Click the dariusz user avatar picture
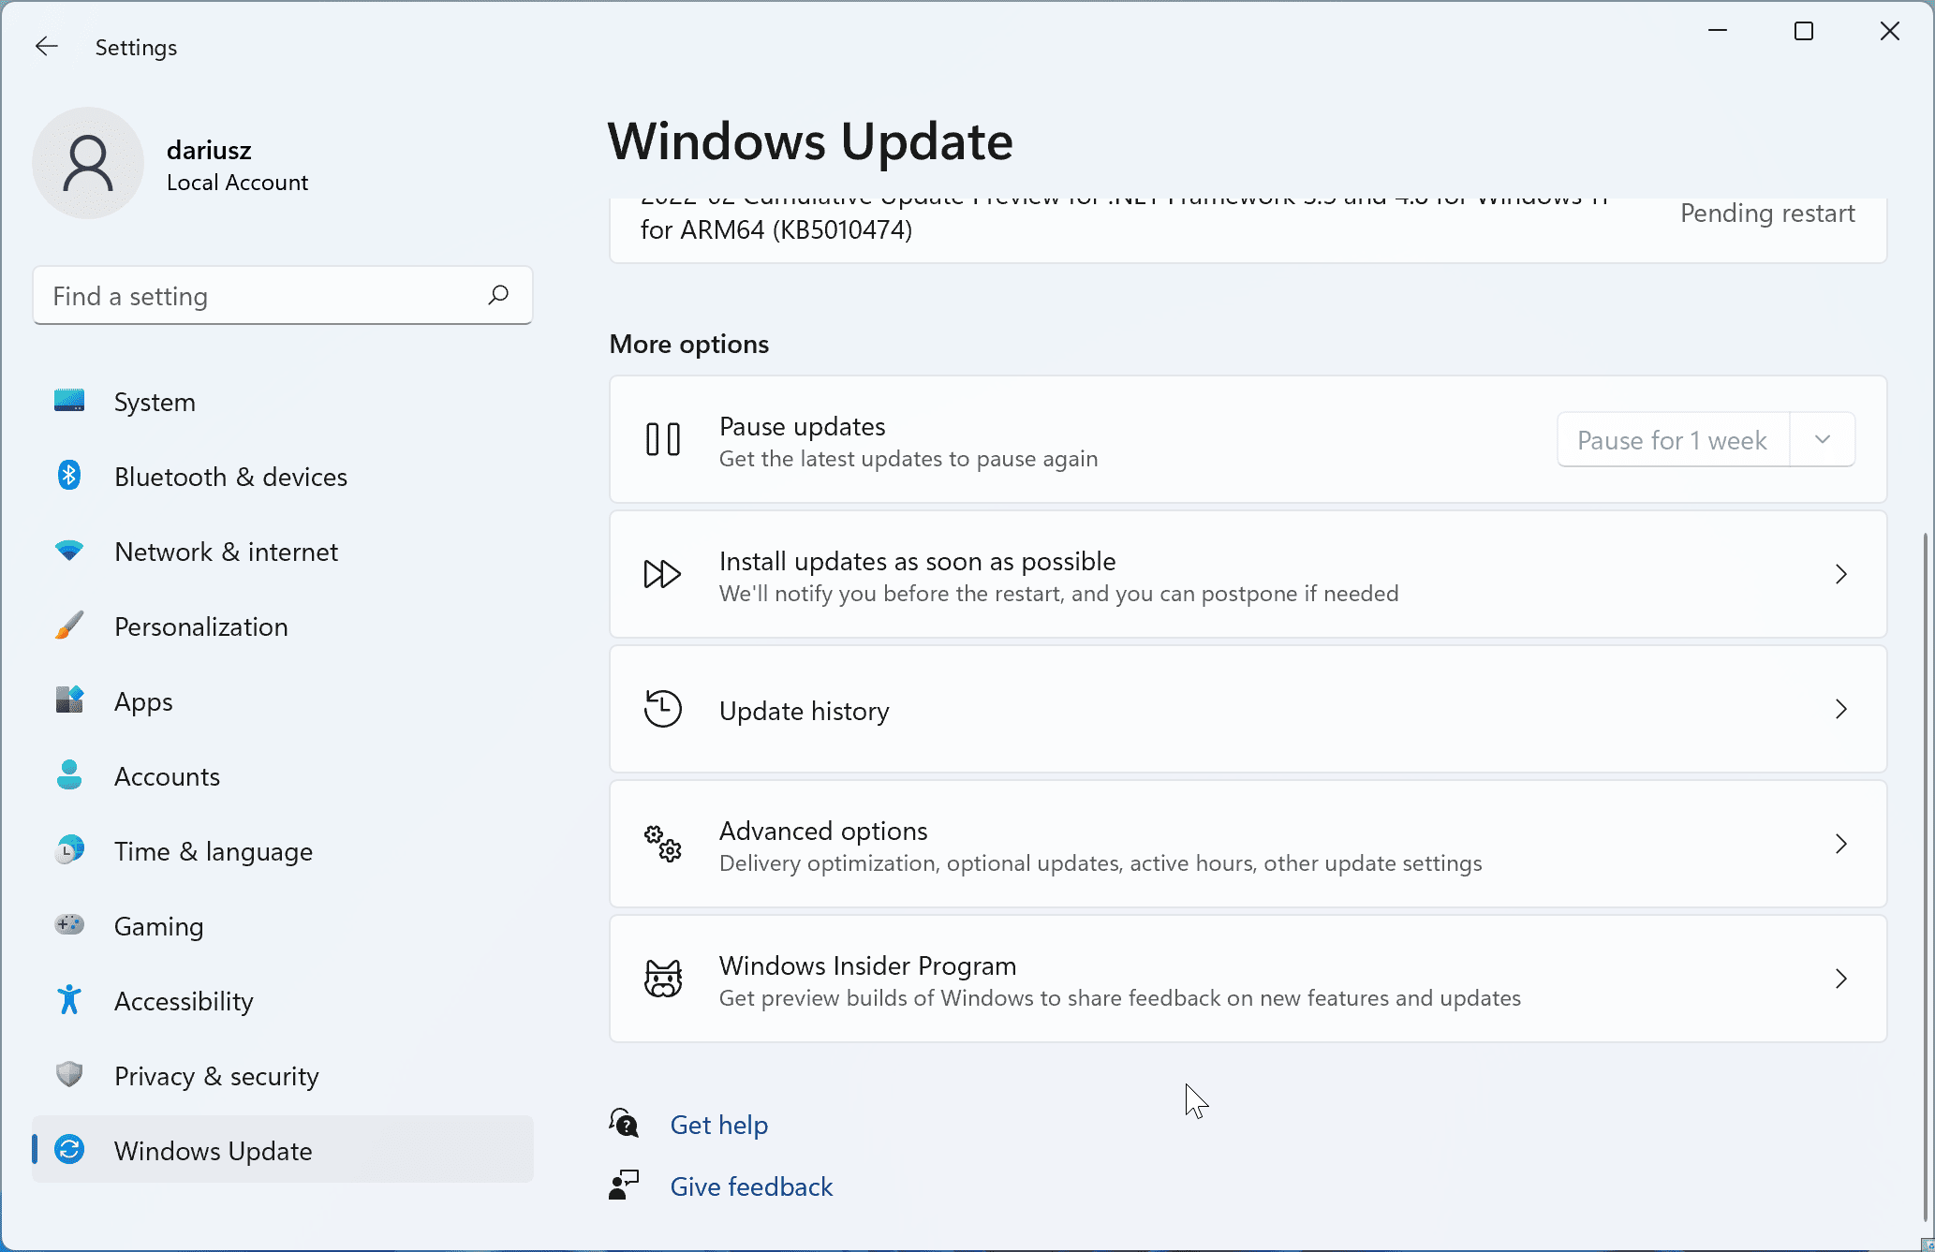1935x1252 pixels. tap(88, 163)
